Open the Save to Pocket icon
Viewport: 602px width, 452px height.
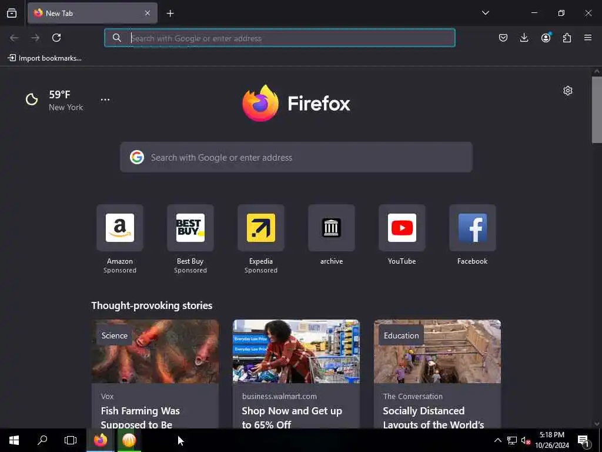tap(503, 38)
